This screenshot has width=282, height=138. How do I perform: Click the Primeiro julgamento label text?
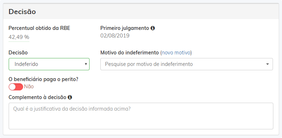pos(125,28)
